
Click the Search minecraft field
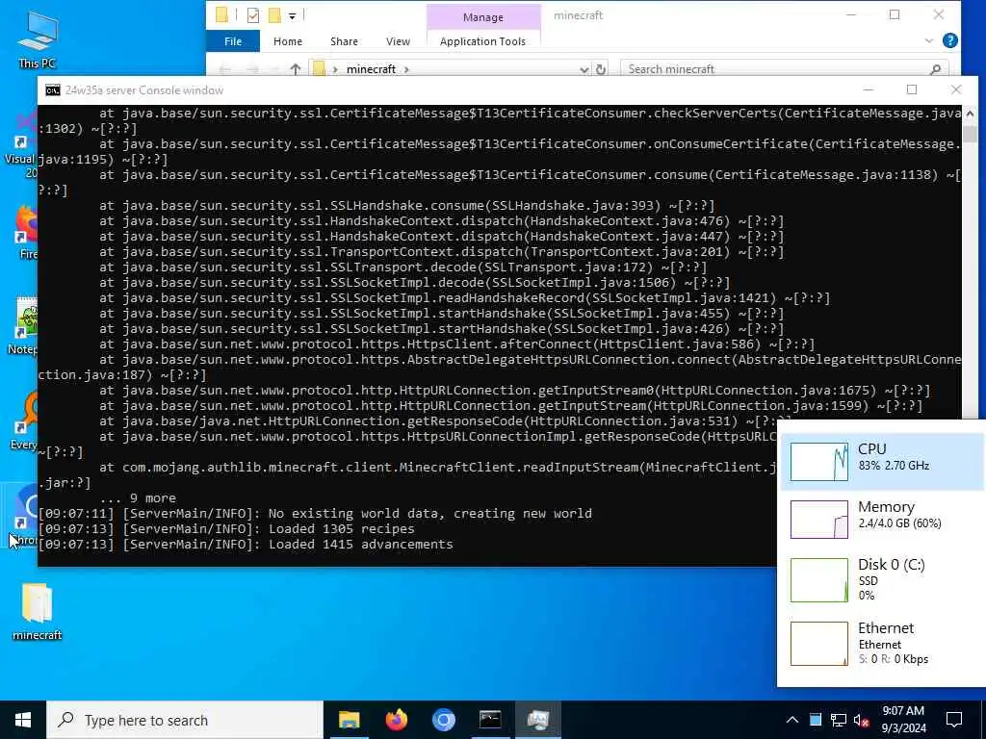[784, 69]
